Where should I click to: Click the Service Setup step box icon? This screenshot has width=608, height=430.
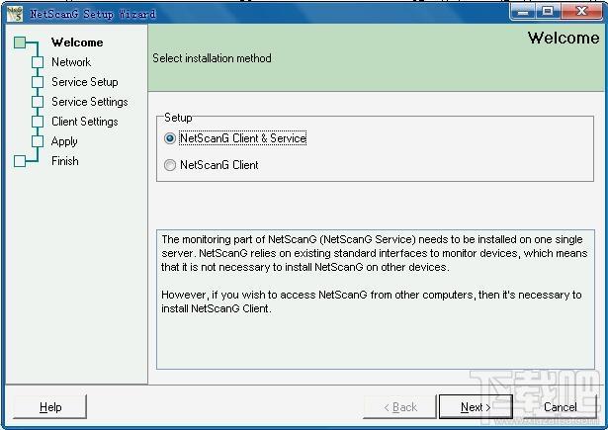coord(38,82)
